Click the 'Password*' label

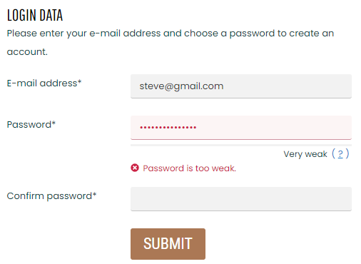[x=31, y=125]
